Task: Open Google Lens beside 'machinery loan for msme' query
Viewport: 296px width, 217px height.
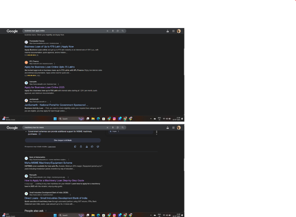Action: (118, 128)
